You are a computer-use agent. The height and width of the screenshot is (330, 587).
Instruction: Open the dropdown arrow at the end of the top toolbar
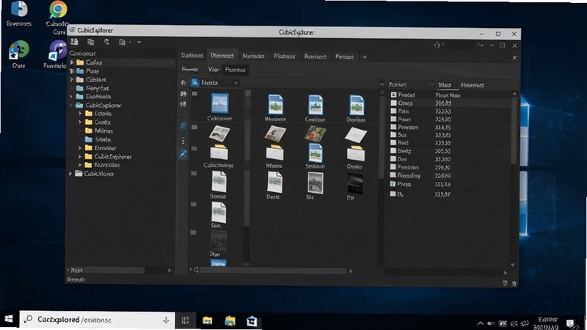click(x=139, y=43)
